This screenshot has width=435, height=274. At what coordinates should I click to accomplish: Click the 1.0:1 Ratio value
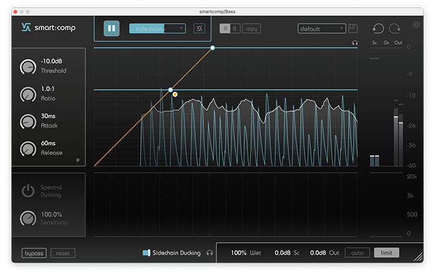(x=48, y=89)
